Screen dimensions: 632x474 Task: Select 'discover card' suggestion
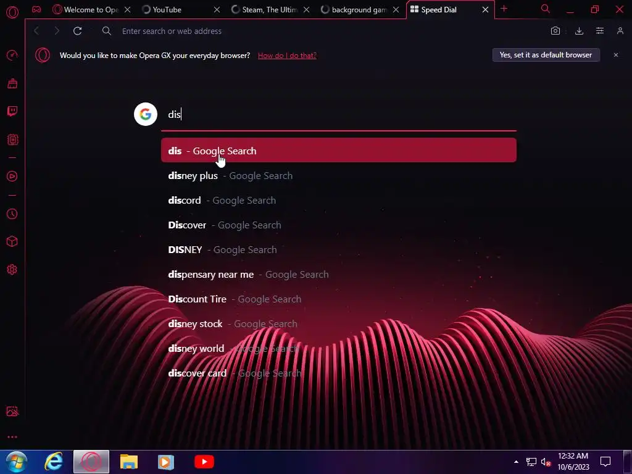tap(339, 373)
